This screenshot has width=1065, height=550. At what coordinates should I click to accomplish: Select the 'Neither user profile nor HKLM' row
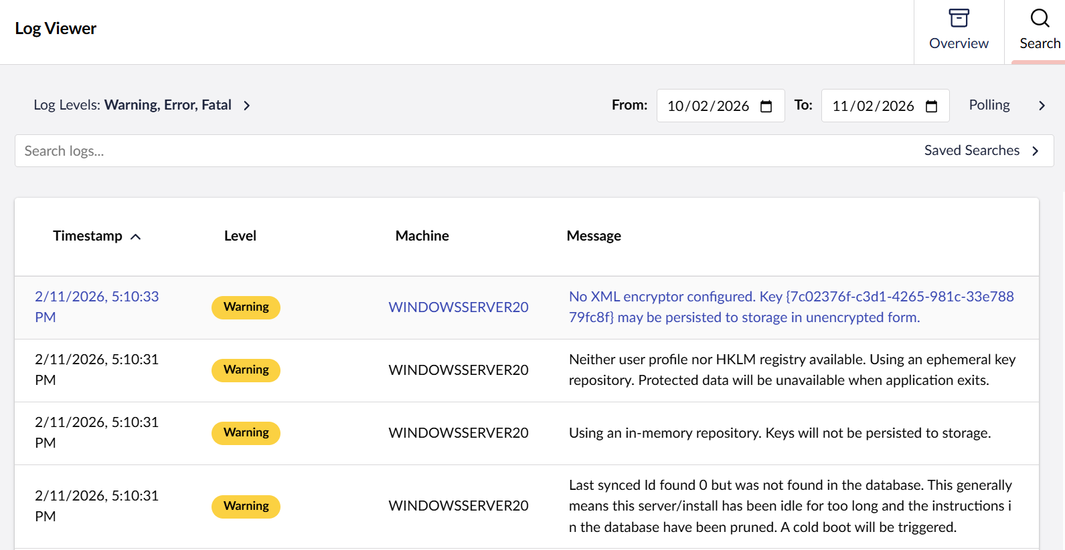coord(791,370)
